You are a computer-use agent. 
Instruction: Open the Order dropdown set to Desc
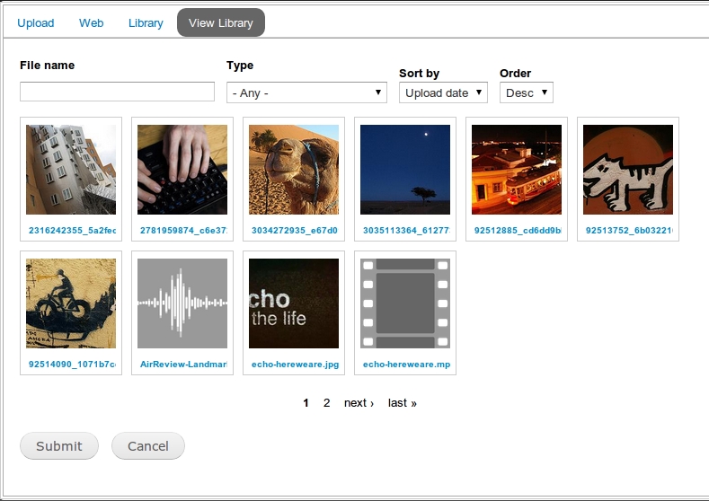coord(526,92)
